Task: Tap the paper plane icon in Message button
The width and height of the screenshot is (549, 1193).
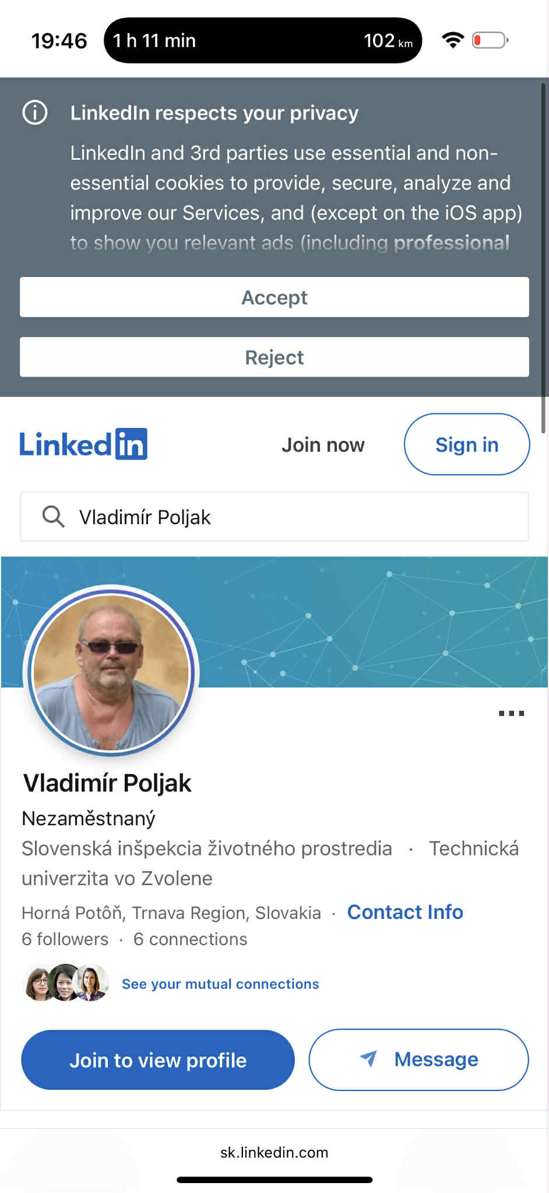Action: (x=368, y=1058)
